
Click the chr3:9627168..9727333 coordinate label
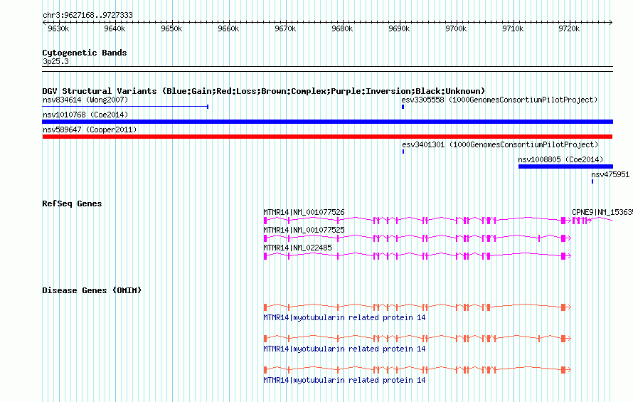click(x=87, y=15)
